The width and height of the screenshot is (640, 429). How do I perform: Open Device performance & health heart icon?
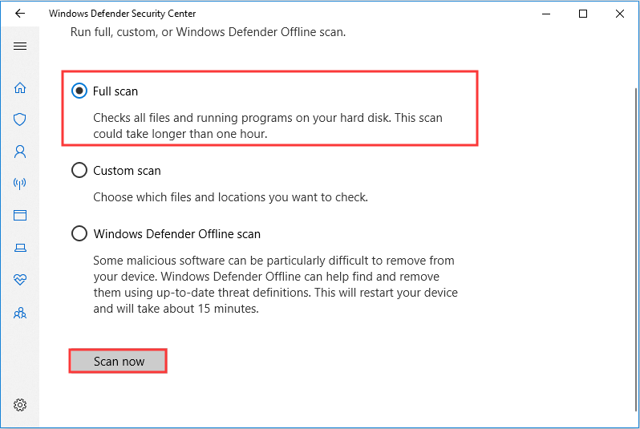[x=20, y=279]
